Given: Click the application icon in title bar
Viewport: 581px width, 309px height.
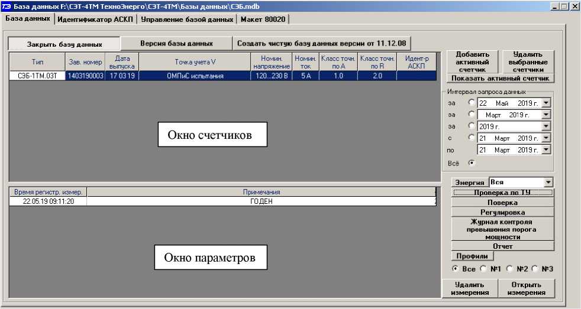Looking at the screenshot, I should coord(6,6).
